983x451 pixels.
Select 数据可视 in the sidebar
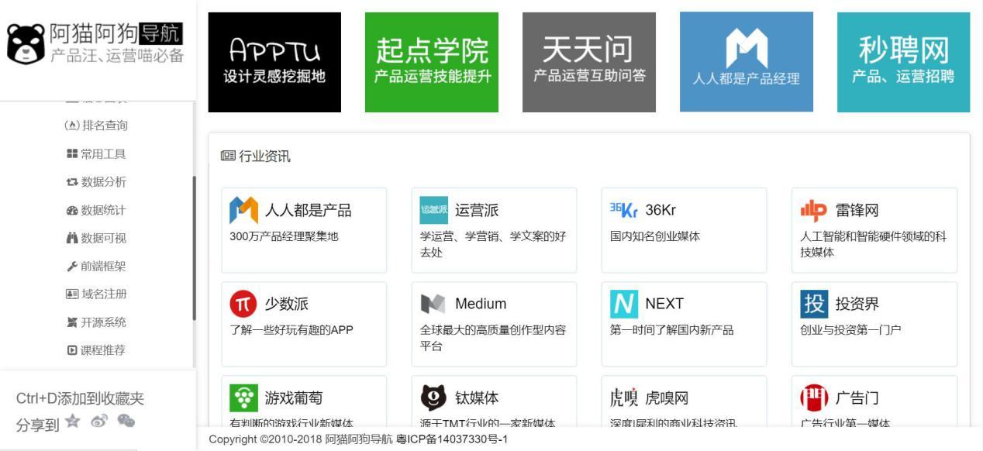96,238
